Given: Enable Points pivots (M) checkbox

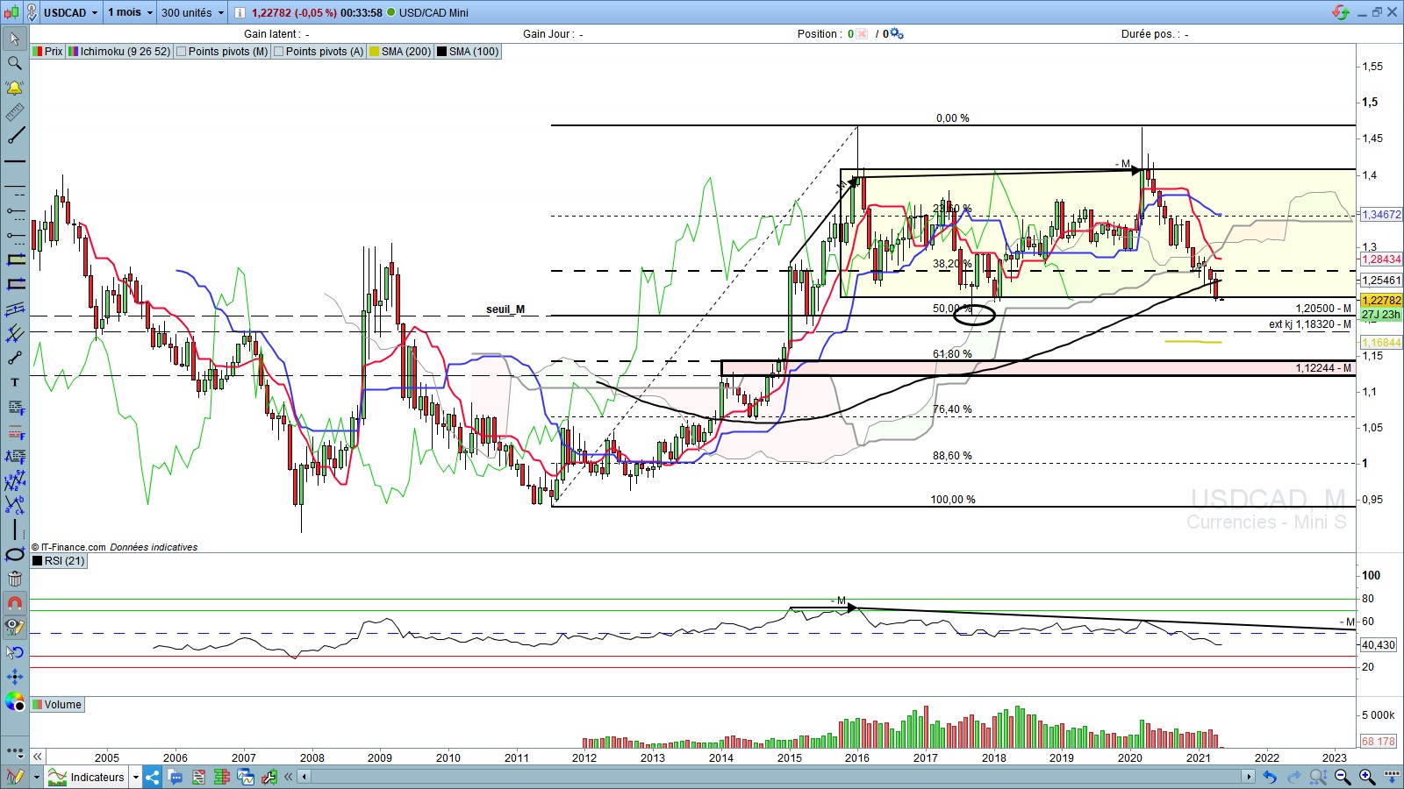Looking at the screenshot, I should [182, 52].
